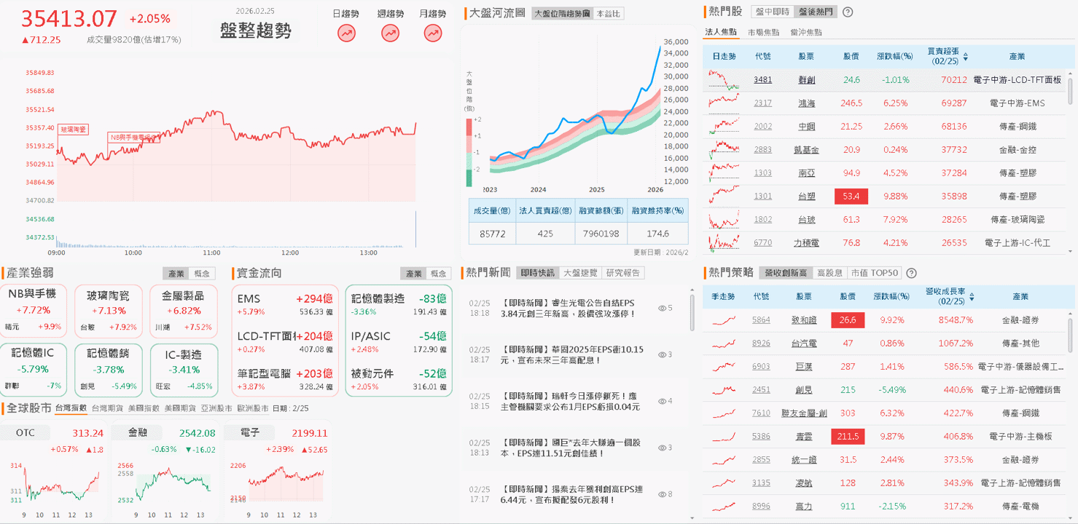This screenshot has height=524, width=1078.
Task: Click 熱門股 table vertical scrollbar
Action: point(1071,91)
